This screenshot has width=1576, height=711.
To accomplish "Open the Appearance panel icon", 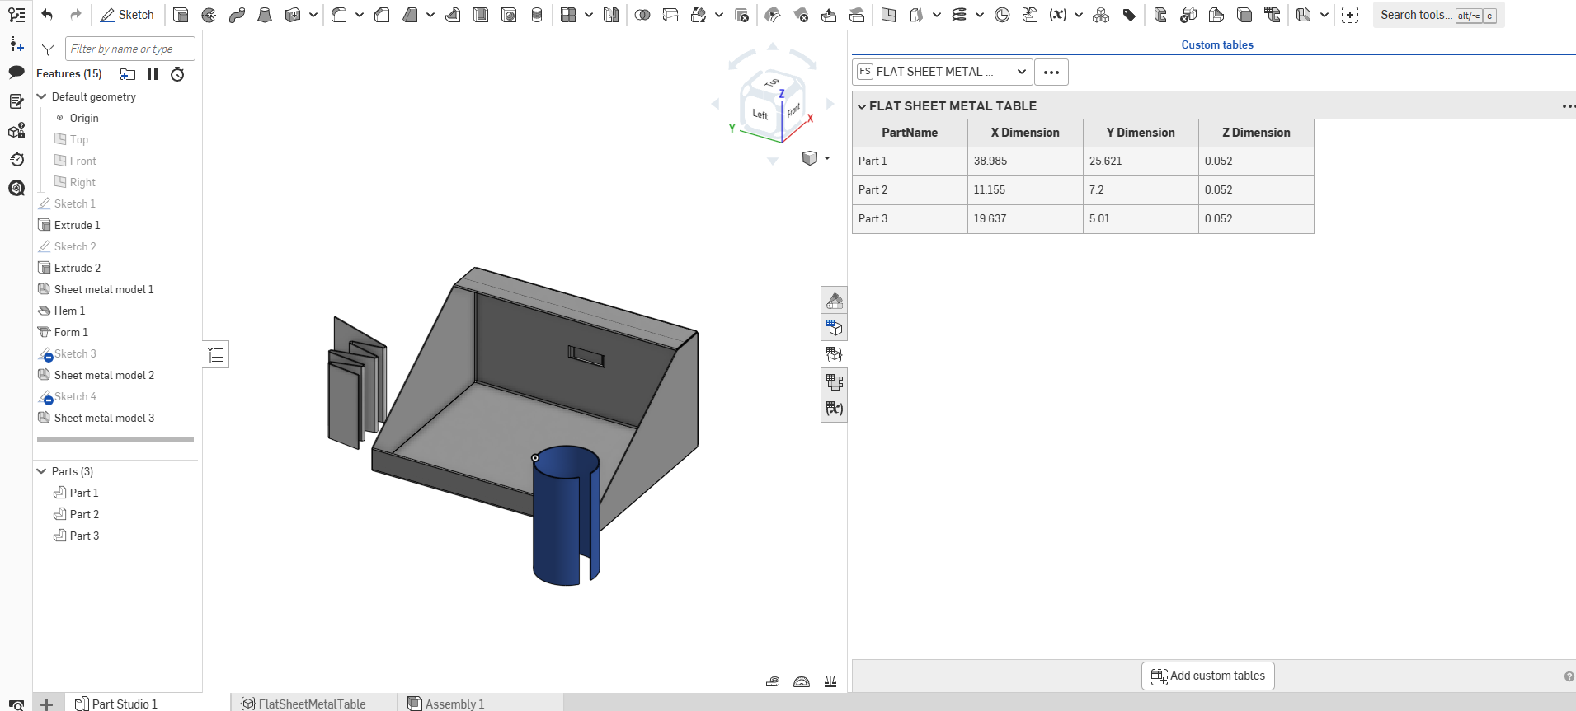I will point(835,301).
